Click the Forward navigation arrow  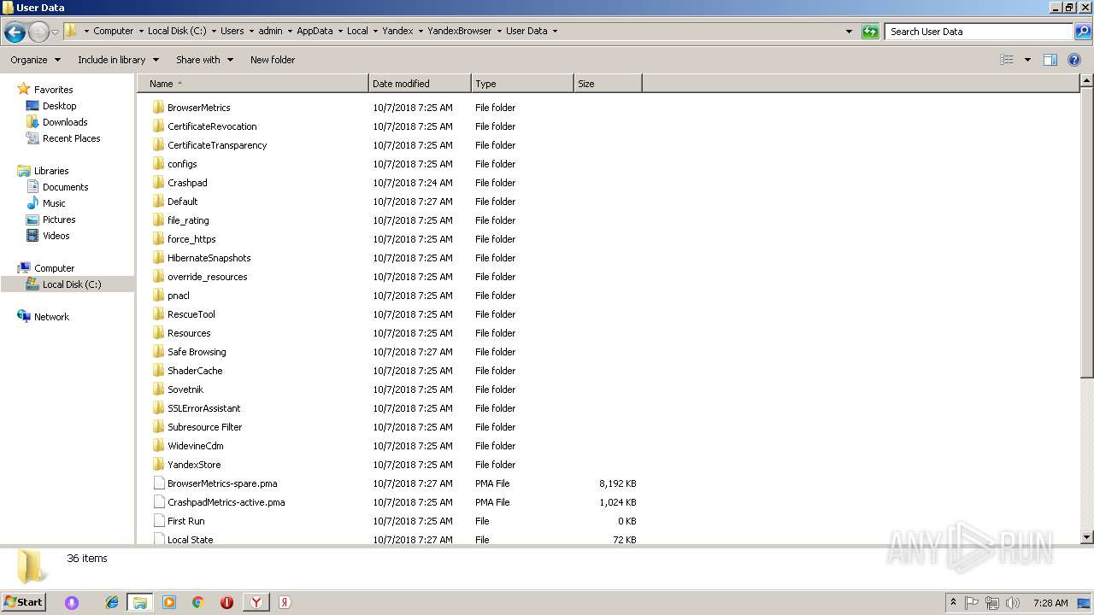tap(38, 32)
